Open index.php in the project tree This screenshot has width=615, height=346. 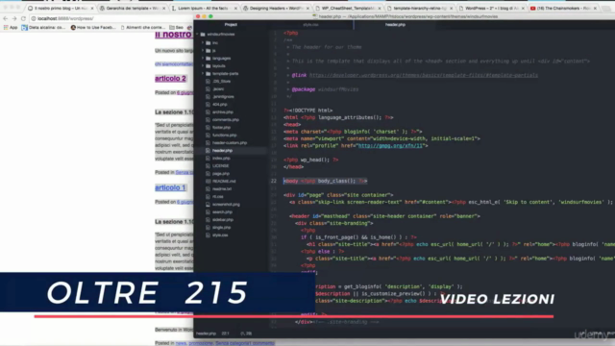221,158
